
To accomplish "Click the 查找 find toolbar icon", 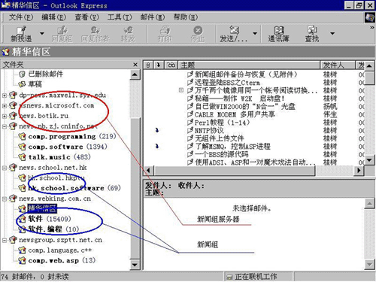I will coord(312,34).
